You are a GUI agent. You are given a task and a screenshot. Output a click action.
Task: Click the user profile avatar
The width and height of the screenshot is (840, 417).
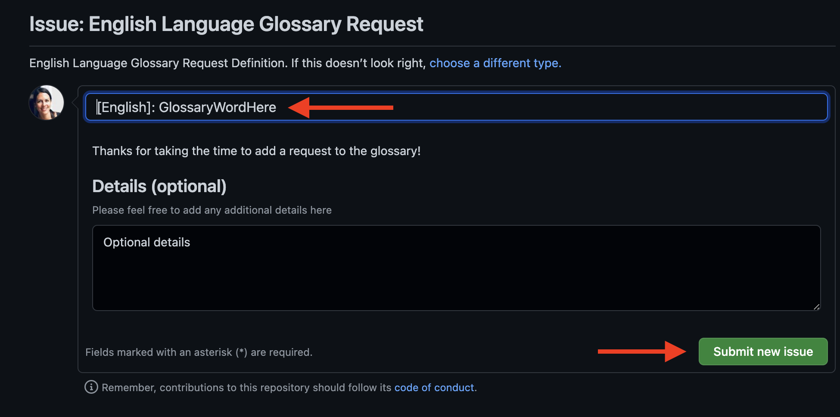pyautogui.click(x=47, y=103)
